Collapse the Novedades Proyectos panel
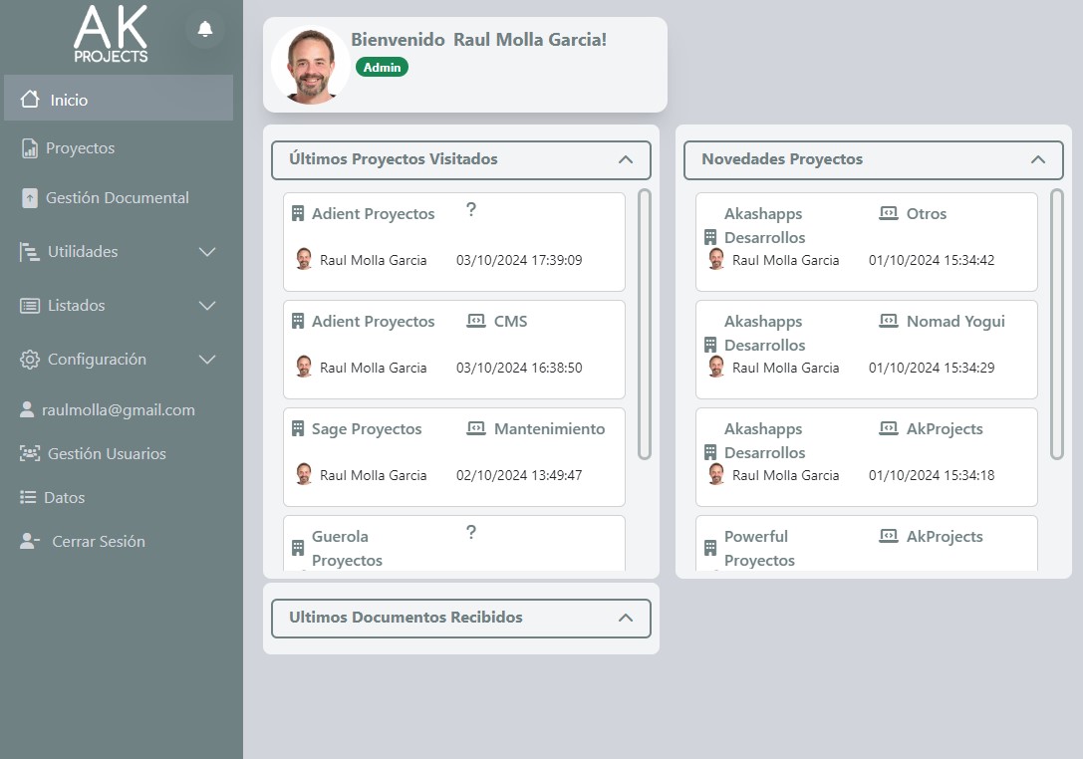 (x=1038, y=159)
